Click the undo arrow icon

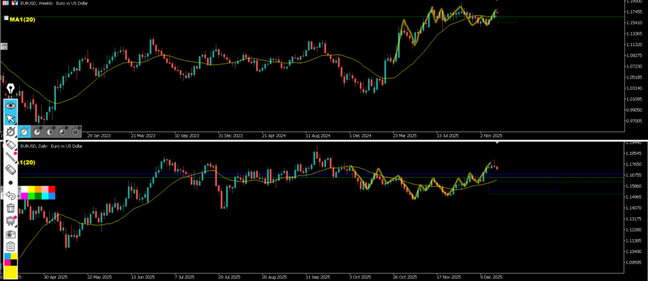[10, 196]
